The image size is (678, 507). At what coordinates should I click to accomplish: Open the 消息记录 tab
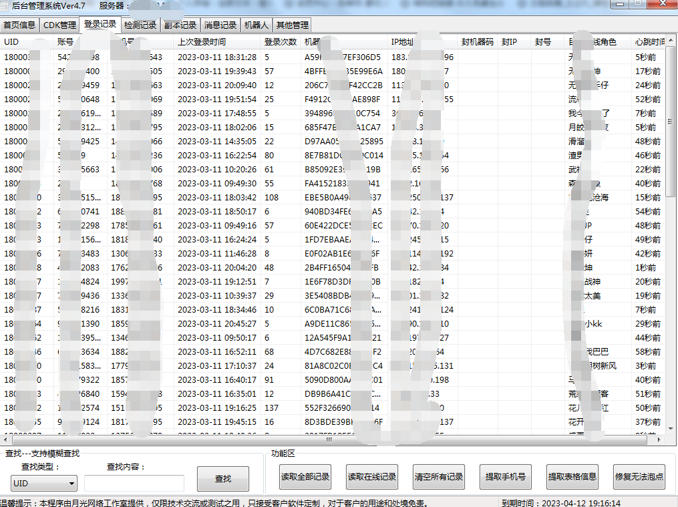(220, 25)
